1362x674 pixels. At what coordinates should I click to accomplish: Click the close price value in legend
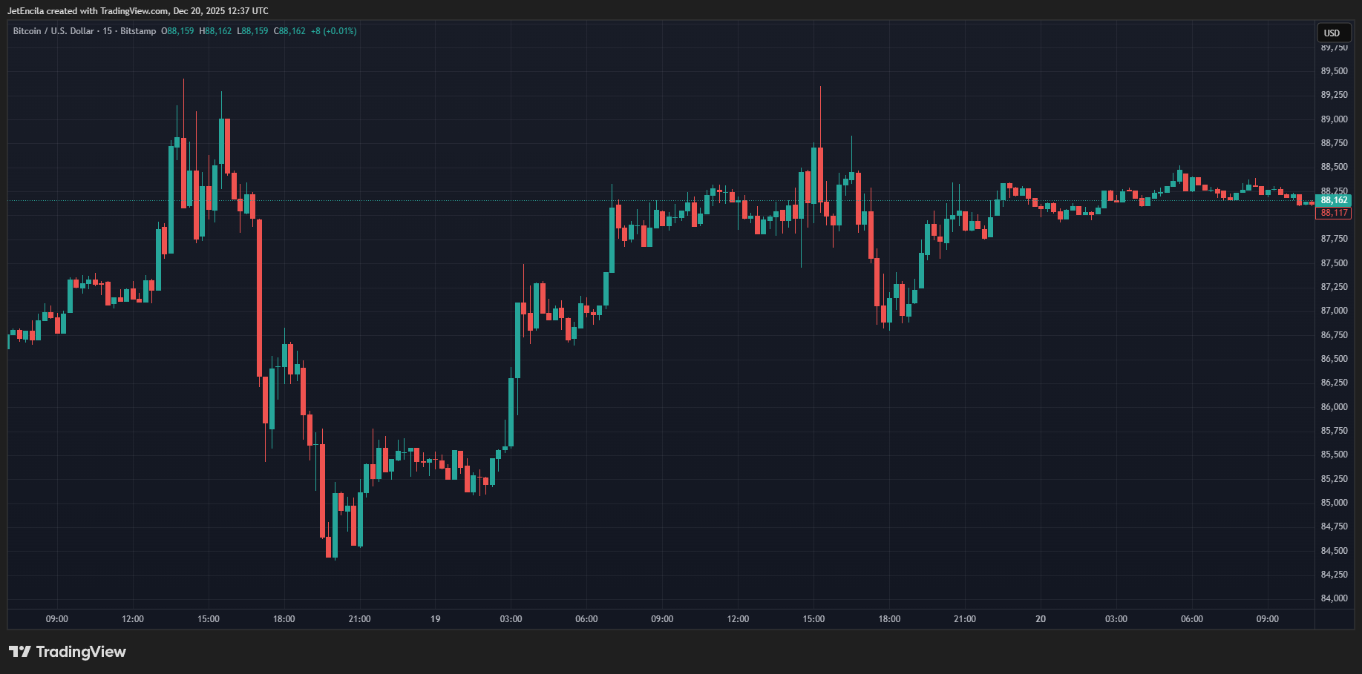(290, 31)
